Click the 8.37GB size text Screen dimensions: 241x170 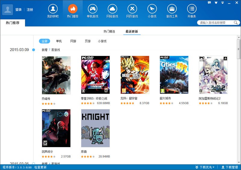point(144,103)
